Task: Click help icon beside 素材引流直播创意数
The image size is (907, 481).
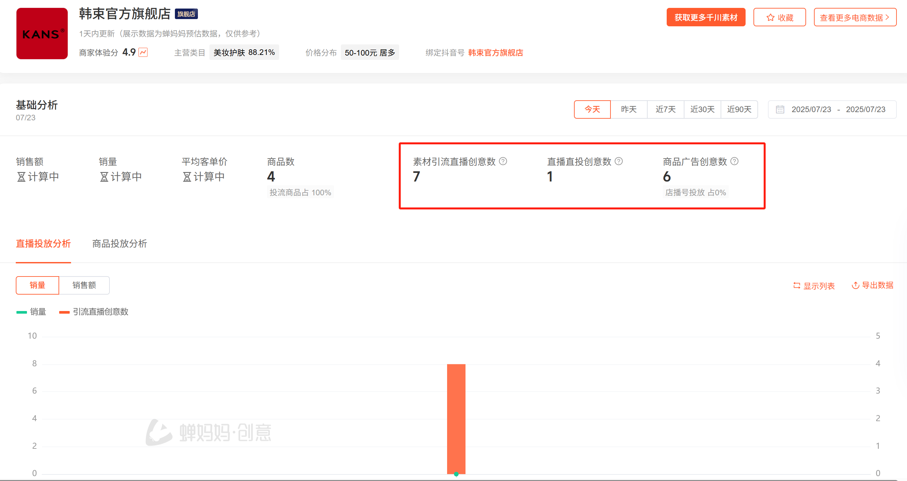Action: tap(503, 161)
